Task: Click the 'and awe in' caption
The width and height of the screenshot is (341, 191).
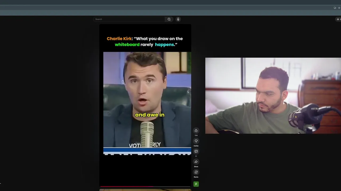Action: (150, 115)
